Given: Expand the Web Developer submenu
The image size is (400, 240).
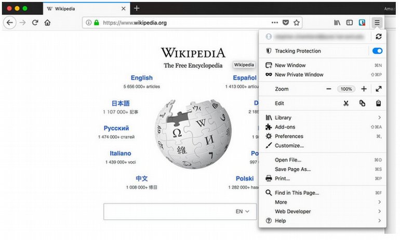Looking at the screenshot, I should click(x=323, y=211).
